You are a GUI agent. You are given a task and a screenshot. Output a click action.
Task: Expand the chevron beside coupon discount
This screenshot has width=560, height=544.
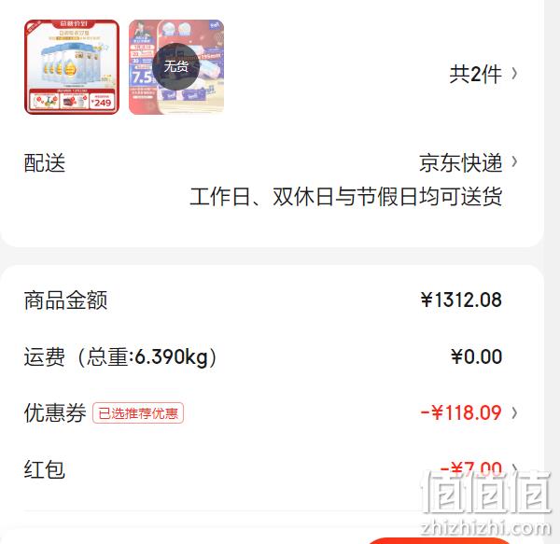(x=514, y=413)
